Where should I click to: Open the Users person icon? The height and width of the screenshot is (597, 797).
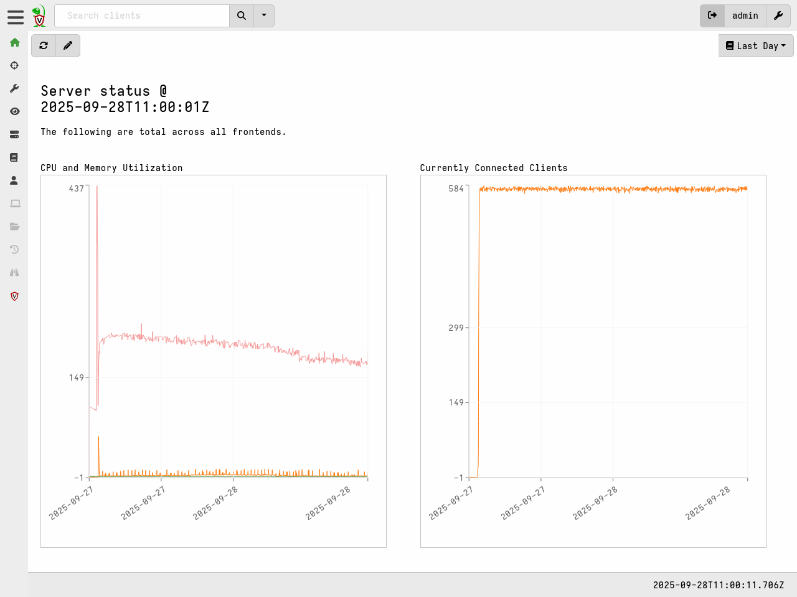(14, 180)
